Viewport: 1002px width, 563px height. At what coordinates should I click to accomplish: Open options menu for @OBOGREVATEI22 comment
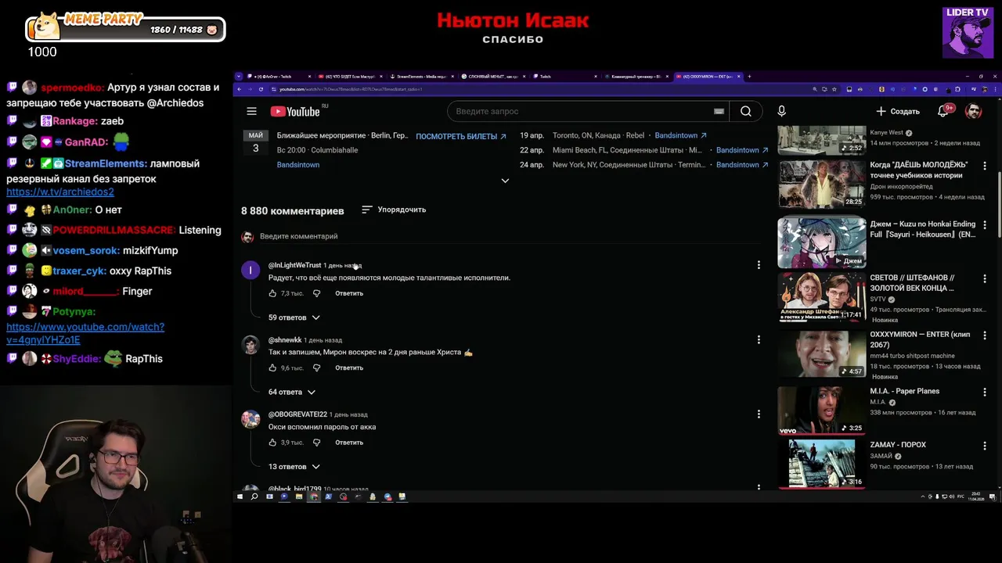coord(759,414)
